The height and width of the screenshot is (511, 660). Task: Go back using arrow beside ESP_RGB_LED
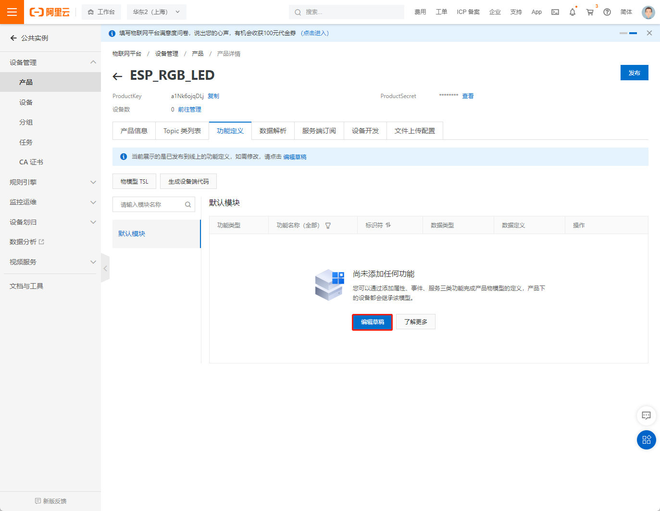pyautogui.click(x=117, y=76)
